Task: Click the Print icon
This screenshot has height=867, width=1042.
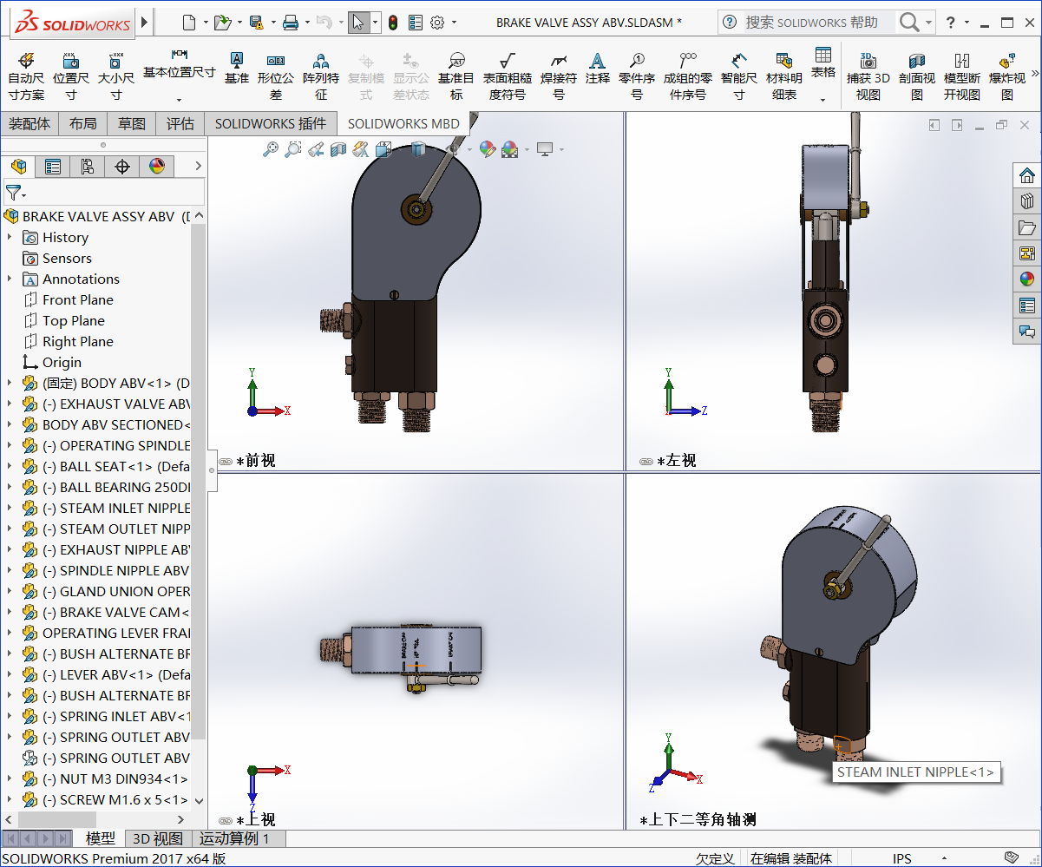Action: pyautogui.click(x=291, y=22)
